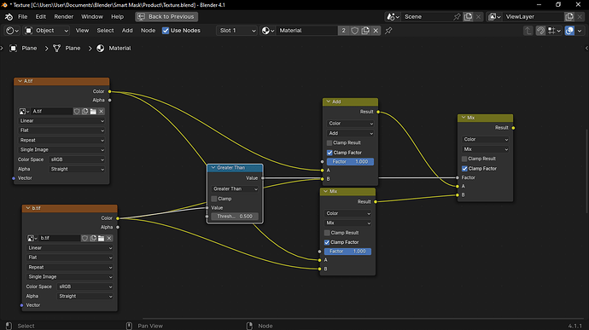
Task: Click the ViewLayer name field
Action: point(534,17)
